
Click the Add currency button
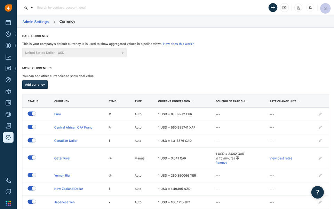tap(35, 85)
